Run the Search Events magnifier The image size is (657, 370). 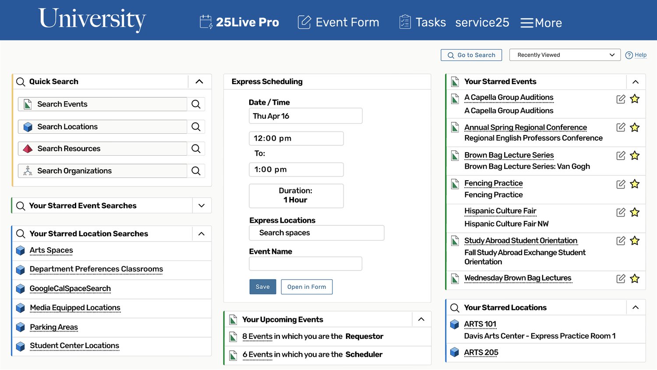tap(196, 104)
